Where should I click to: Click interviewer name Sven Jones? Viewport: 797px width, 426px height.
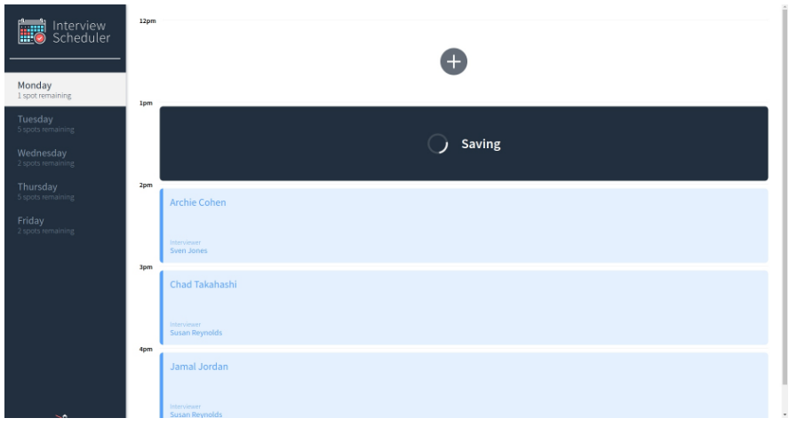click(188, 251)
